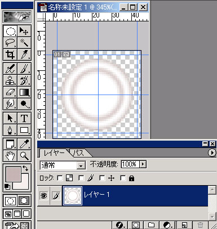Select the Slice tool

[24, 55]
